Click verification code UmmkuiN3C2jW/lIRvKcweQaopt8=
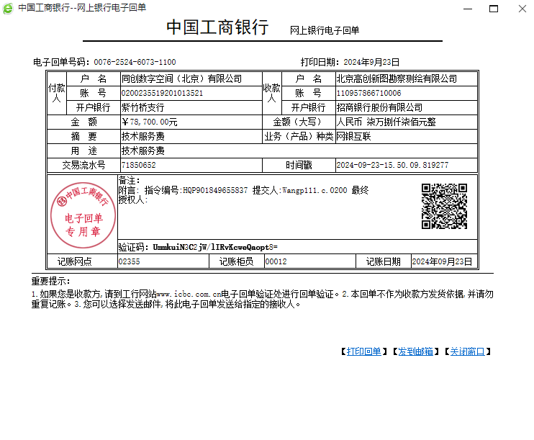 click(215, 247)
